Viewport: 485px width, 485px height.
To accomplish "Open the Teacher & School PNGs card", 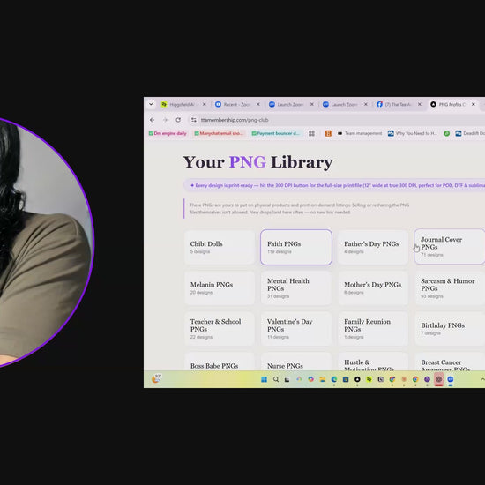I will pyautogui.click(x=220, y=329).
